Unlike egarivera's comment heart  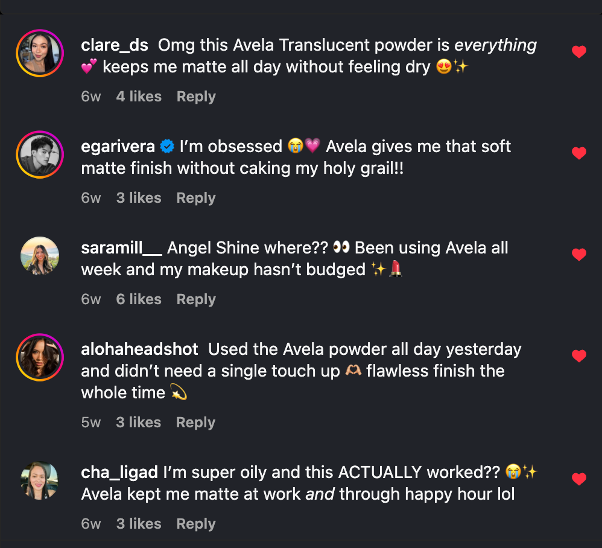578,153
